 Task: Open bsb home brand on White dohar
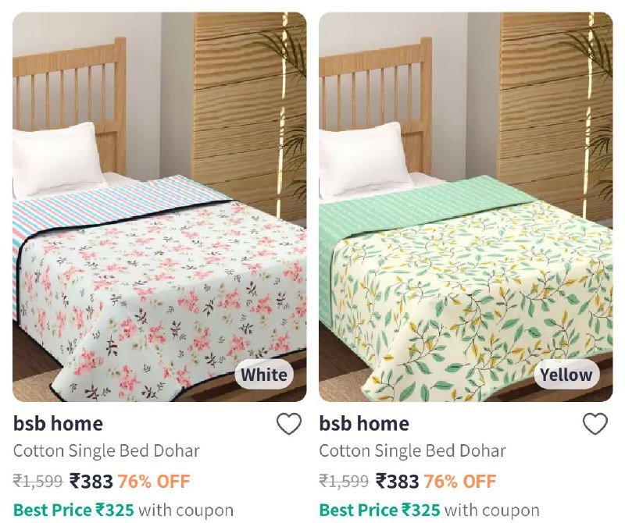point(58,423)
